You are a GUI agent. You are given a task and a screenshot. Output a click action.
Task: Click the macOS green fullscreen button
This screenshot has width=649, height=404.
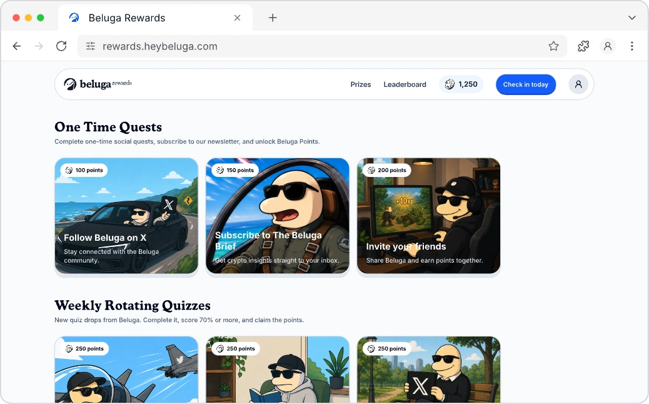click(40, 18)
